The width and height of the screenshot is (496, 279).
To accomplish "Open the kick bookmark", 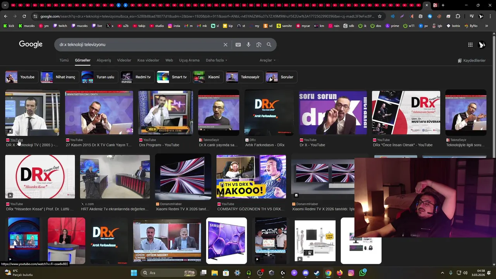I will 9,26.
